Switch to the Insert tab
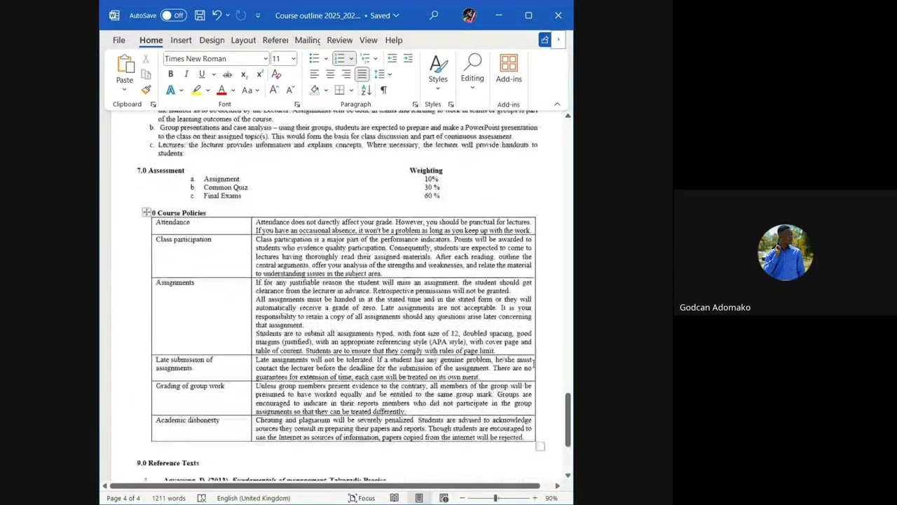The width and height of the screenshot is (897, 505). 181,40
